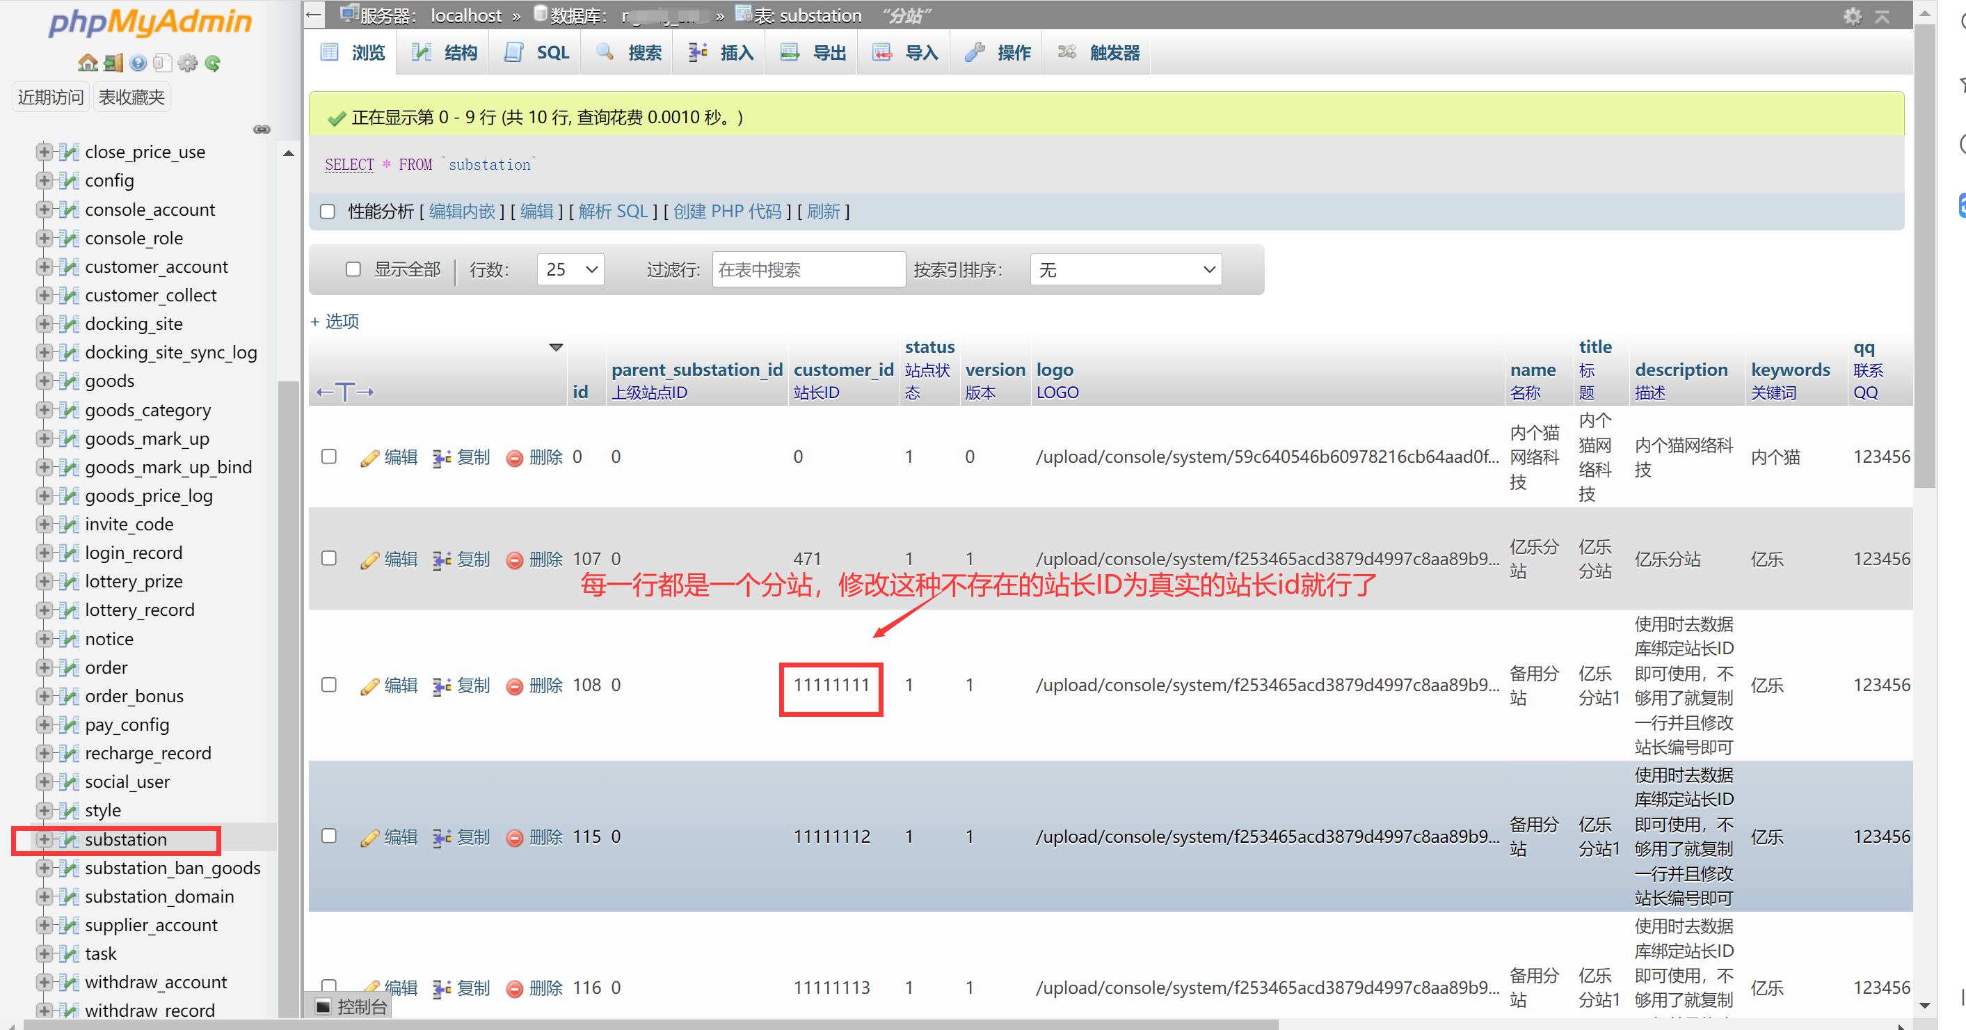Click the link chain icon in sidebar

coord(262,129)
